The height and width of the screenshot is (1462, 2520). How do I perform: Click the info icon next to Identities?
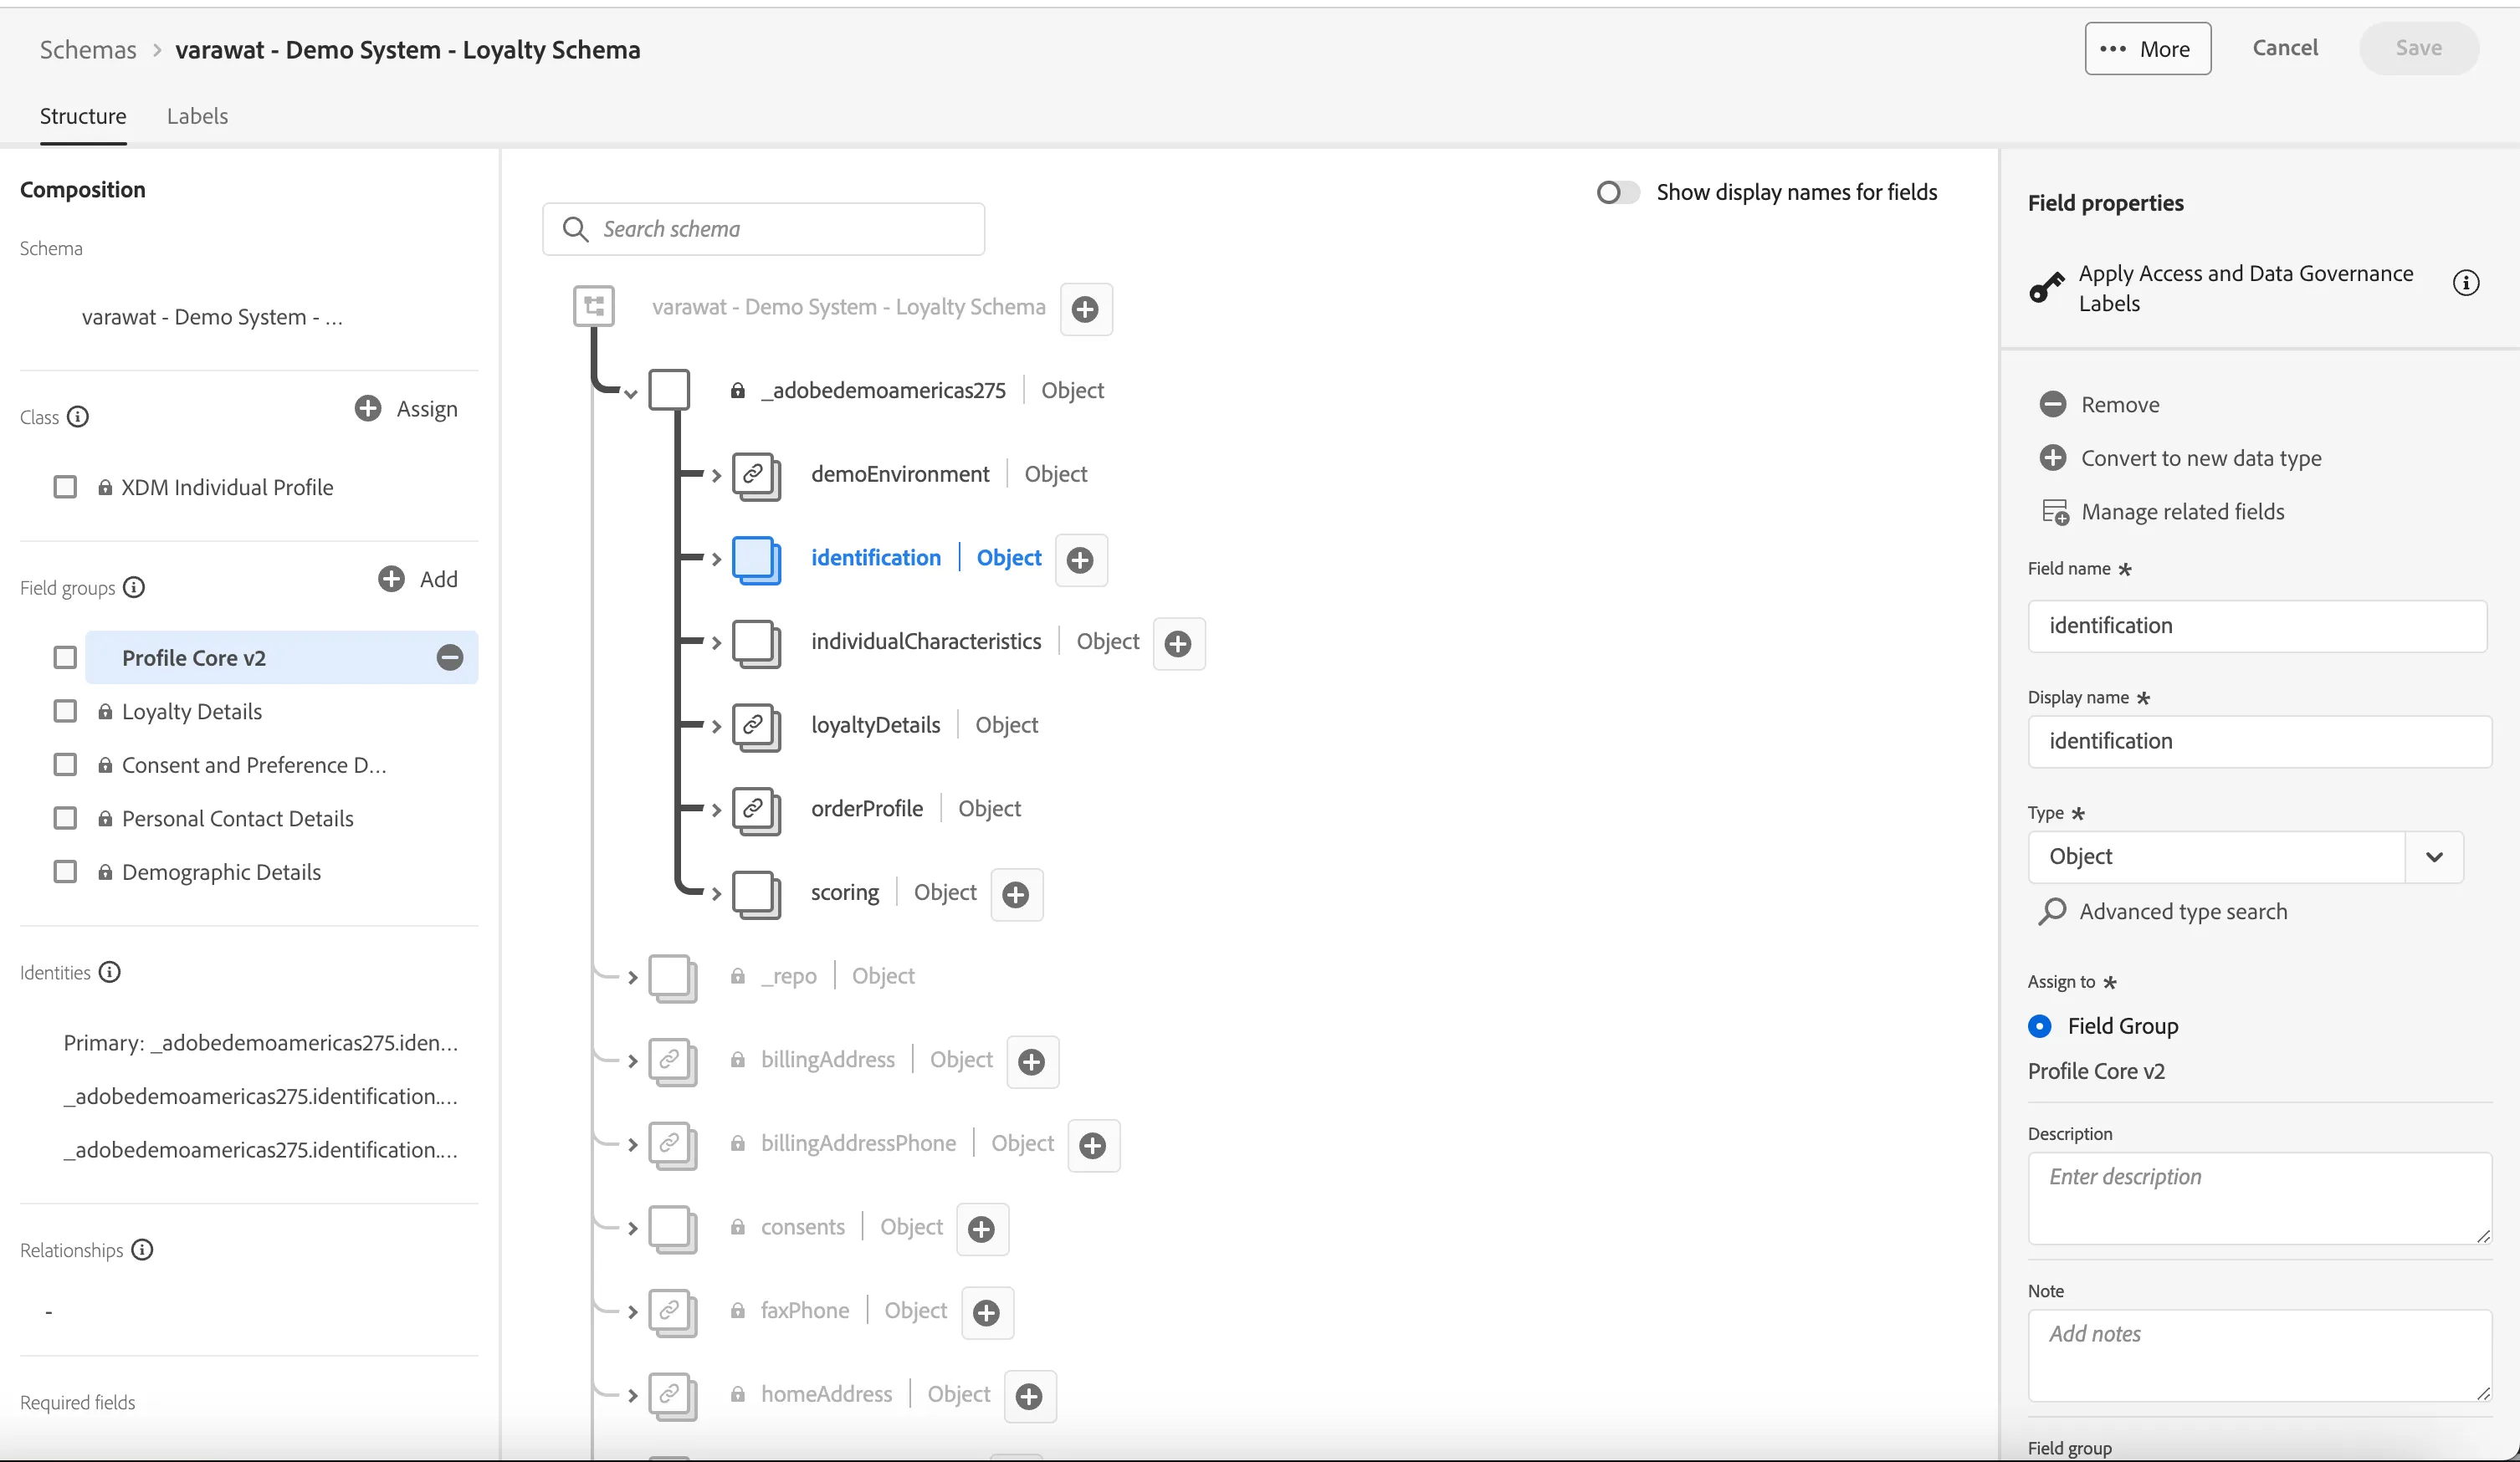coord(110,972)
